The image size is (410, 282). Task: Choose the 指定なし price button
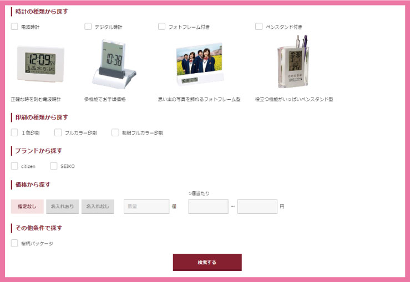tap(27, 207)
